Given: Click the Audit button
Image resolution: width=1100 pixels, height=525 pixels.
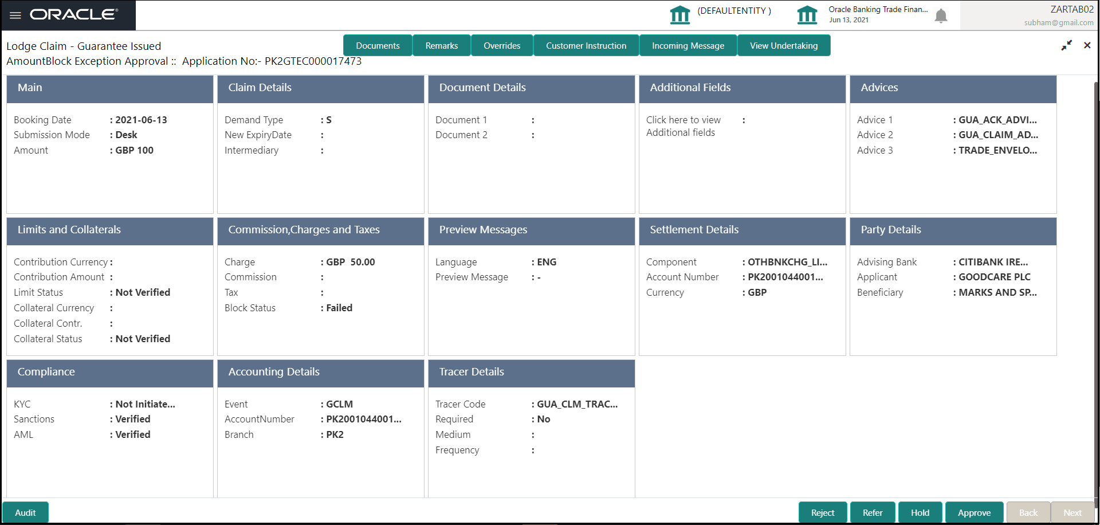Looking at the screenshot, I should click(25, 512).
